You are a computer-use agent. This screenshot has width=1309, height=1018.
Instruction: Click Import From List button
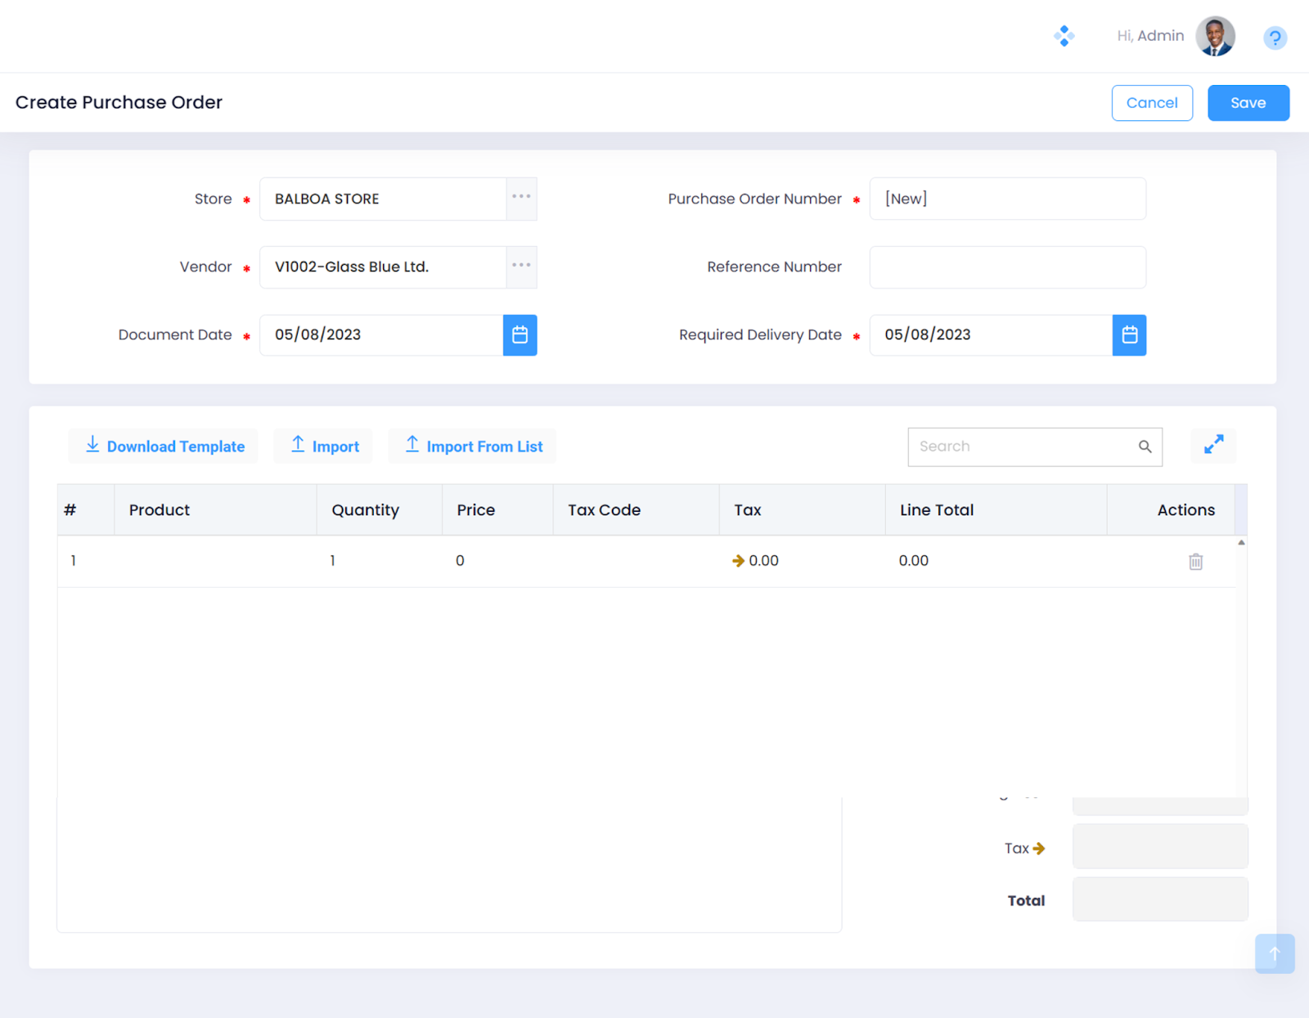coord(473,446)
